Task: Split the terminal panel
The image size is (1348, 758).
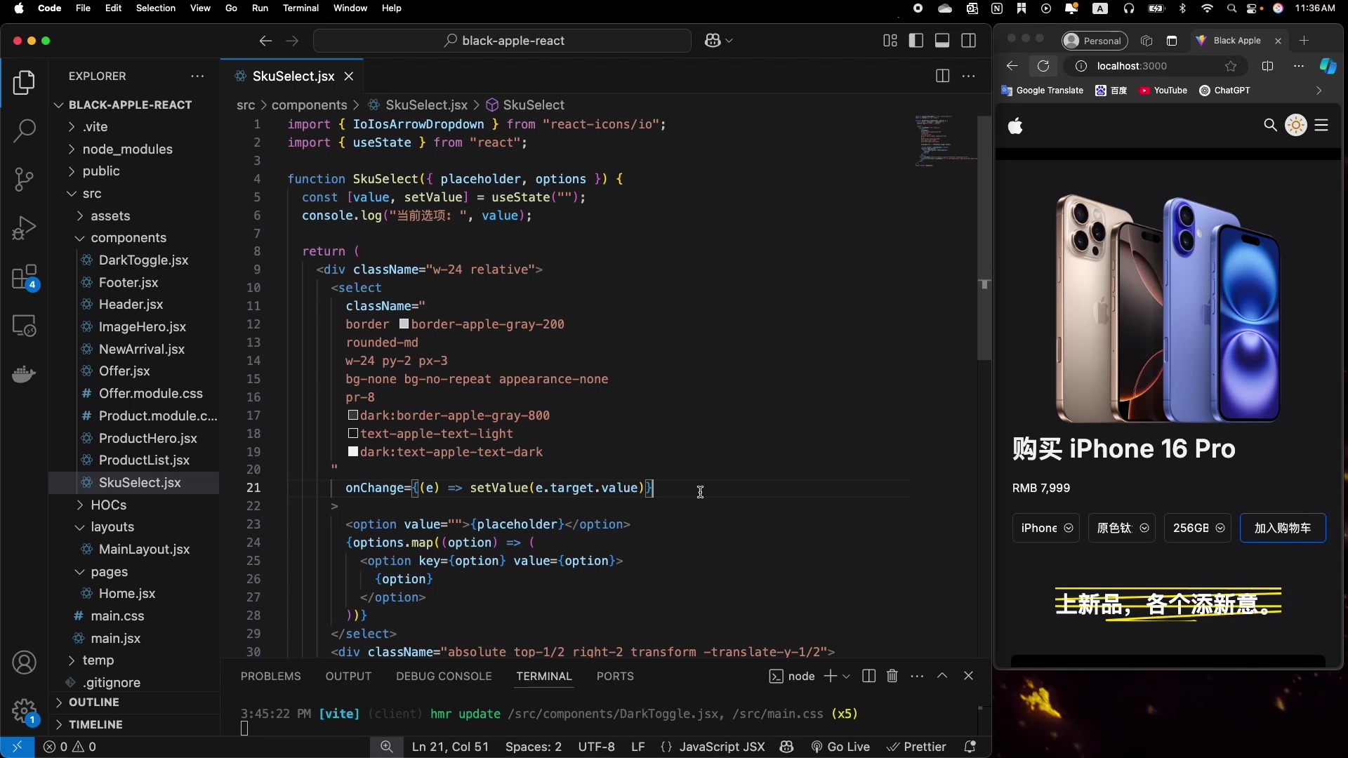Action: pos(868,676)
